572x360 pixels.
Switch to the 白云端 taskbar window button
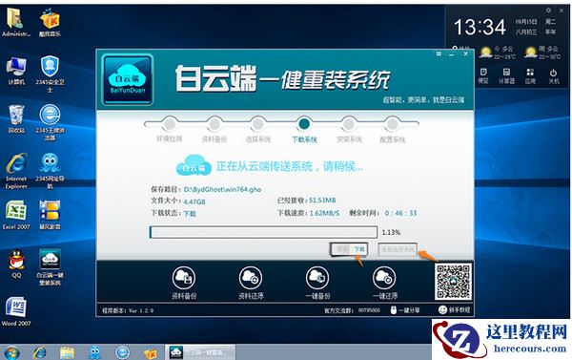(200, 352)
